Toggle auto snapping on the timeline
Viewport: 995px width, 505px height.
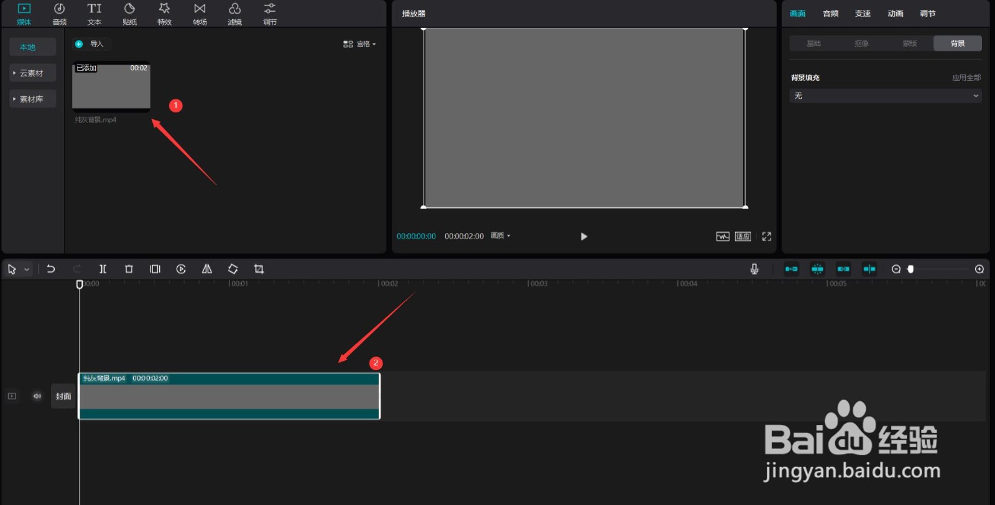coord(817,269)
